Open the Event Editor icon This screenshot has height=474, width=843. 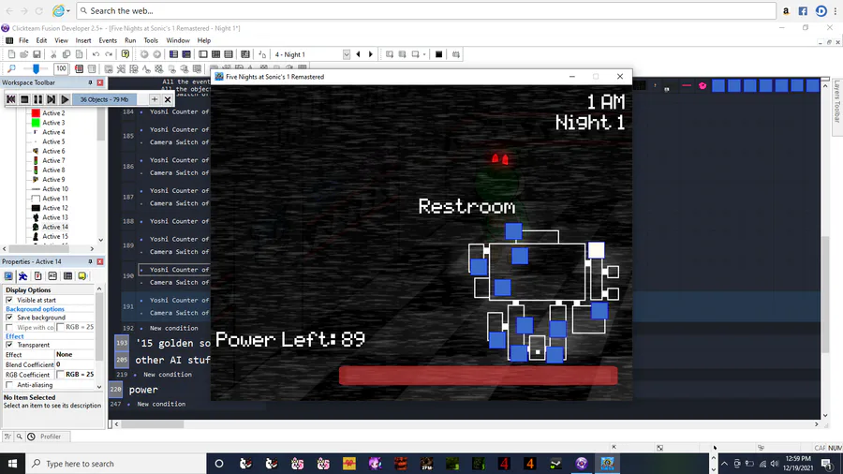tap(215, 54)
